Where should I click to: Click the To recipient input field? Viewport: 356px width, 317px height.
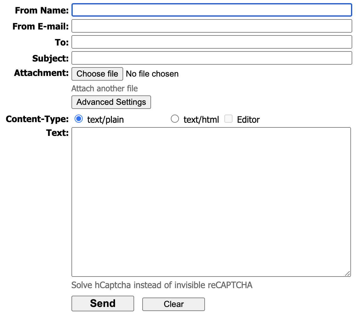point(212,42)
